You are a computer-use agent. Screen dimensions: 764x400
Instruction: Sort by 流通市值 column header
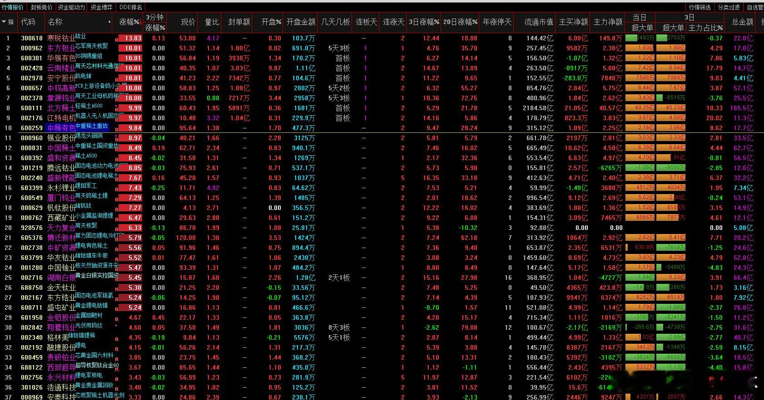point(539,22)
